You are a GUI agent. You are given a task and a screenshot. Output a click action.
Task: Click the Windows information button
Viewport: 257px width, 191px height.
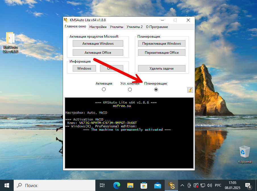84,68
